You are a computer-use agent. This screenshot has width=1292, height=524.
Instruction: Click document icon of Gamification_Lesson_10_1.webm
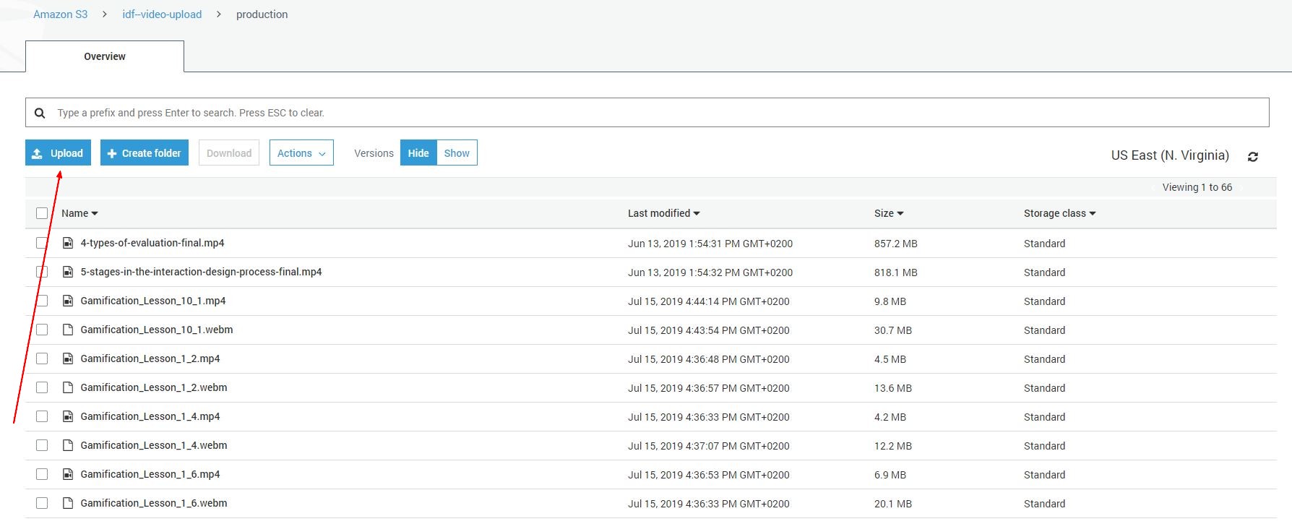pos(68,330)
